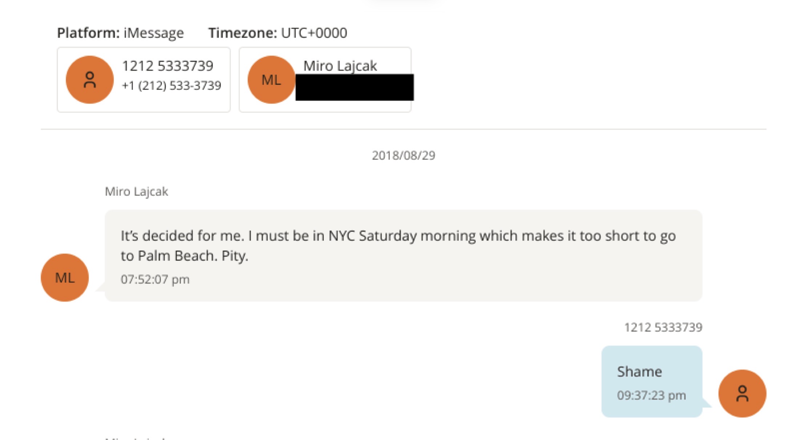
Task: Click the 07:52:07 pm timestamp
Action: click(x=155, y=279)
